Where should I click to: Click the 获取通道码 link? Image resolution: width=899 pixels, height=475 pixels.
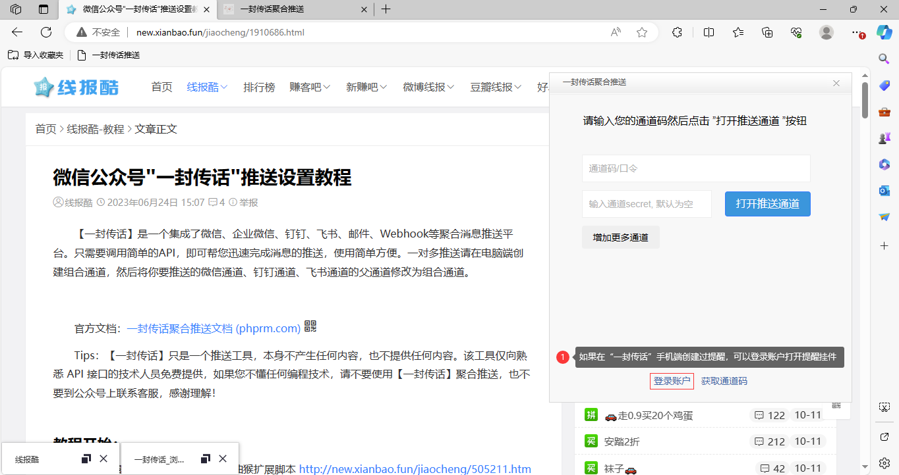click(x=724, y=381)
